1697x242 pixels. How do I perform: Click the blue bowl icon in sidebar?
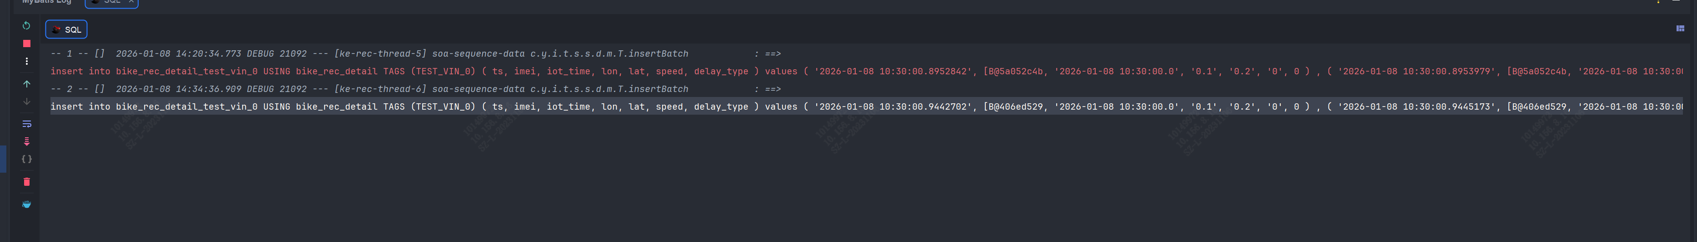click(26, 204)
